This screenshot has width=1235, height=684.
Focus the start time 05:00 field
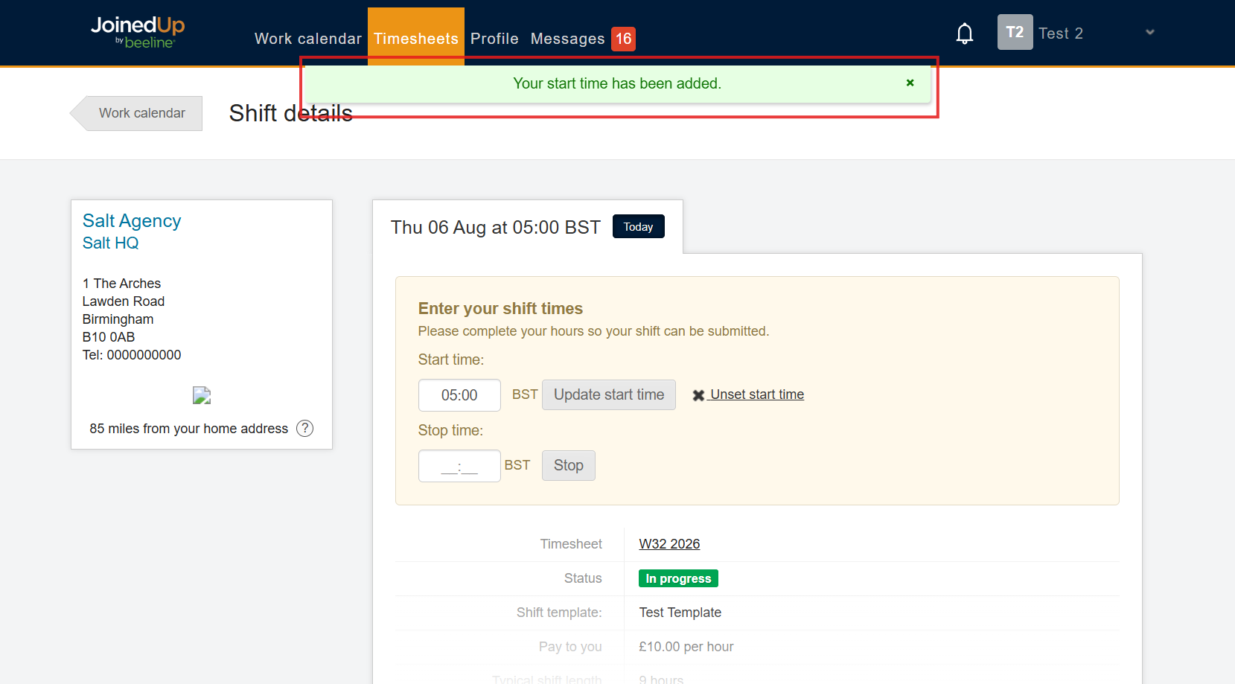point(459,395)
